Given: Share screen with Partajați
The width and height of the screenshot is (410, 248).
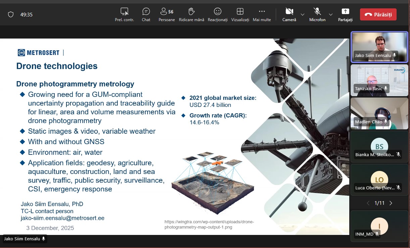Looking at the screenshot, I should [x=345, y=14].
